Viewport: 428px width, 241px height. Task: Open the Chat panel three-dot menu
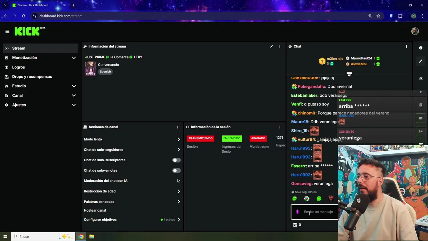click(x=406, y=47)
